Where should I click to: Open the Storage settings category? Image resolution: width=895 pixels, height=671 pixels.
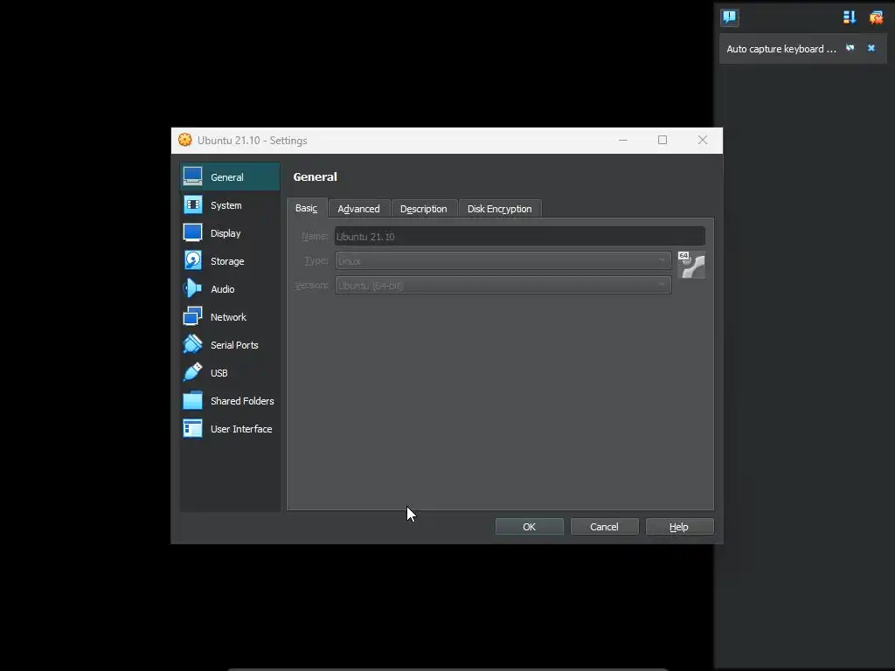[x=230, y=260]
